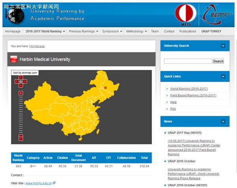Click the Homepage breadcrumb link
The width and height of the screenshot is (237, 188).
click(x=37, y=46)
